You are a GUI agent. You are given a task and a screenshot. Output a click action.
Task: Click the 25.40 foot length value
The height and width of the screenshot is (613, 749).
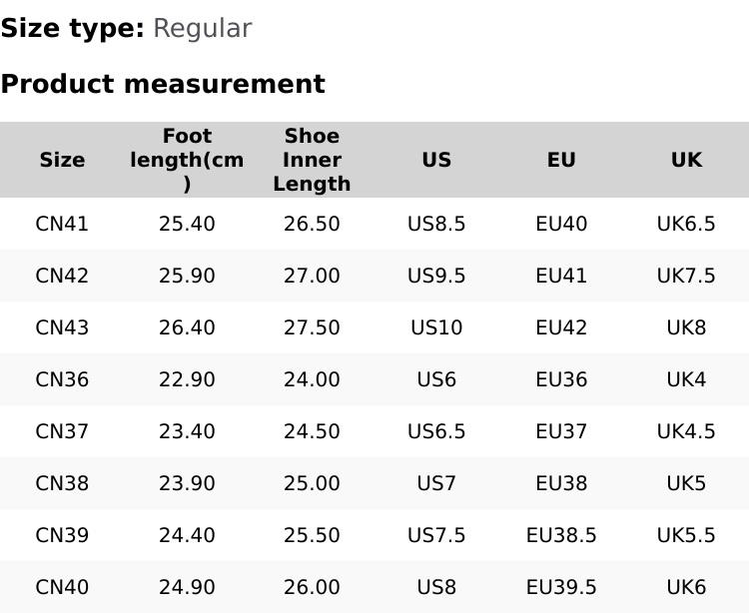187,224
